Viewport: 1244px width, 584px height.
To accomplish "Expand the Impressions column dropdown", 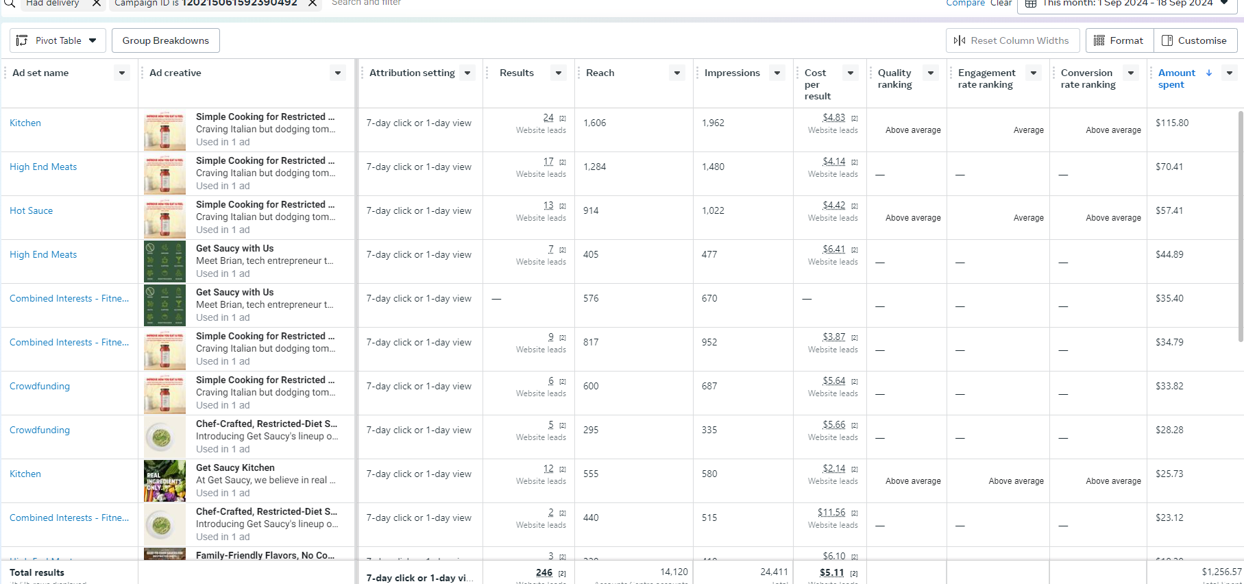I will click(777, 73).
